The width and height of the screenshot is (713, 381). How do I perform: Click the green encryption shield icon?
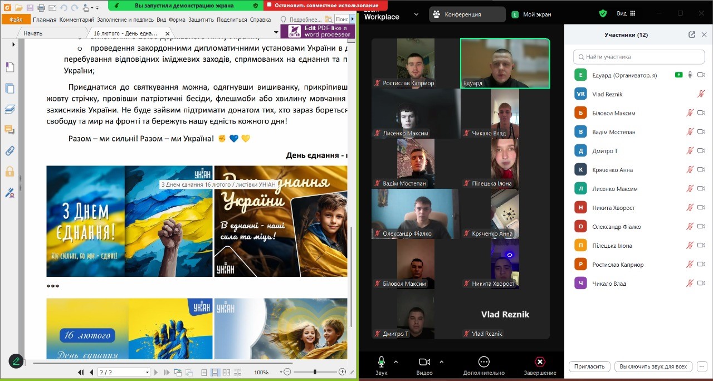(603, 13)
